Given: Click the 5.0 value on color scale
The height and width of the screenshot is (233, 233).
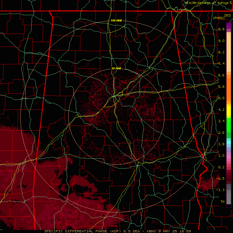Looking at the screenshot, I should click(x=221, y=98).
